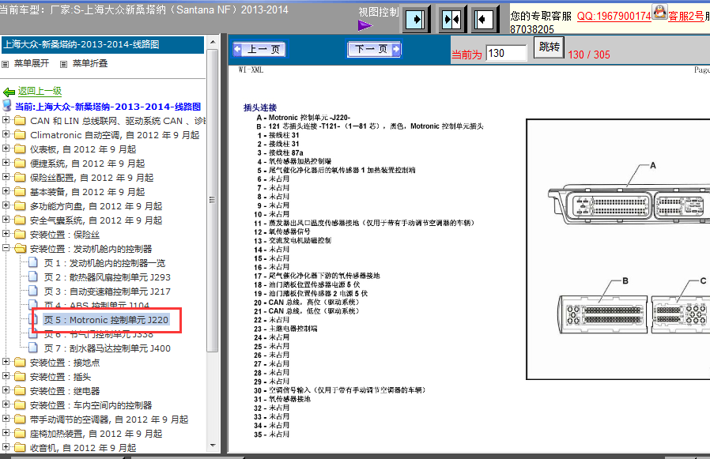Expand the 安全气囊系统 folder node
The image size is (710, 459).
click(6, 220)
